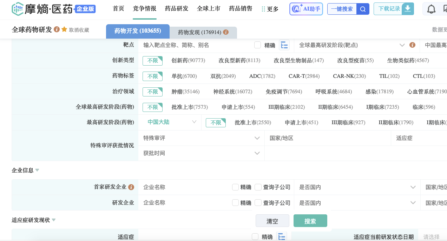Enable 精确 for 靶点 search
Viewport: 447px width, 241px height.
[x=257, y=45]
